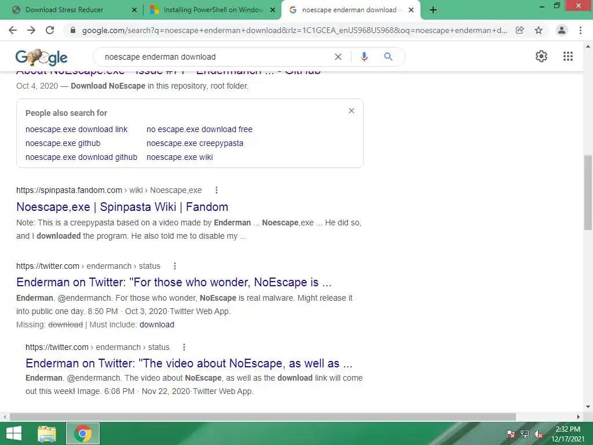Open the network tray icon
The image size is (593, 445).
[x=525, y=434]
